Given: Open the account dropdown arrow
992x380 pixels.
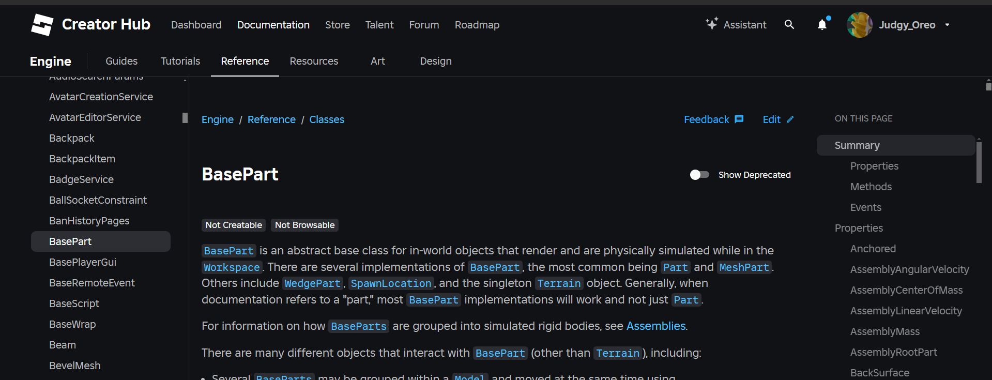Looking at the screenshot, I should (x=947, y=25).
